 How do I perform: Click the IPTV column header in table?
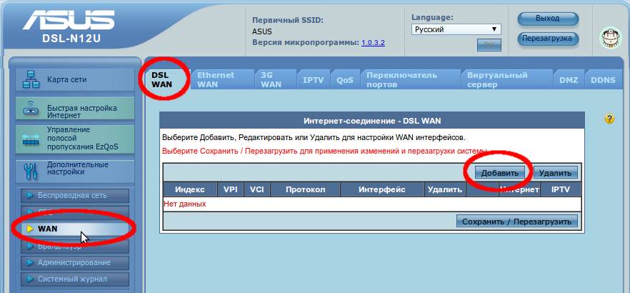tap(561, 189)
